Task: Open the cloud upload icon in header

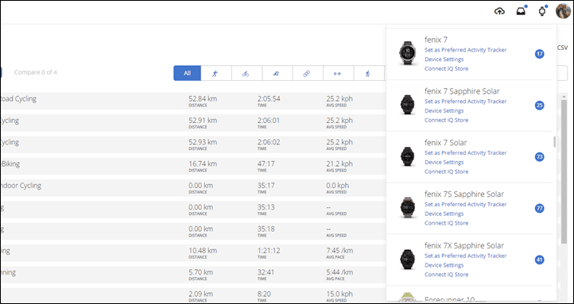Action: coord(499,11)
